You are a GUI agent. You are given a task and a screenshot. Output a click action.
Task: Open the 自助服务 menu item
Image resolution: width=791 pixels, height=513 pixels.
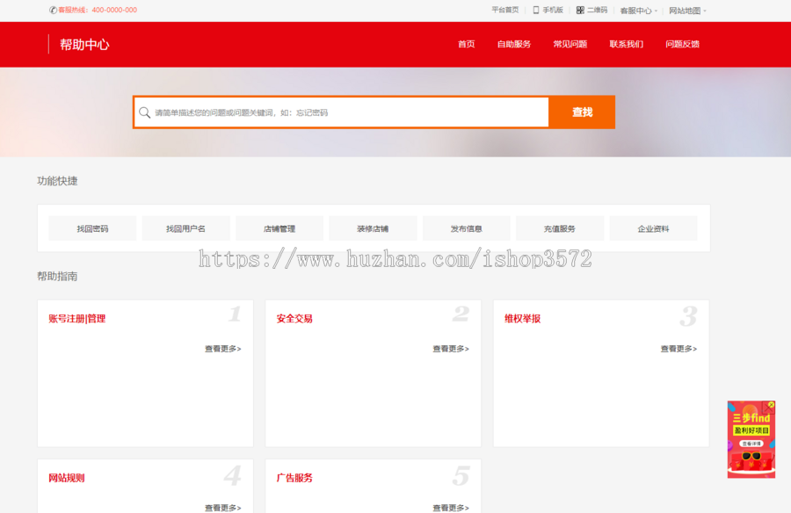tap(514, 45)
